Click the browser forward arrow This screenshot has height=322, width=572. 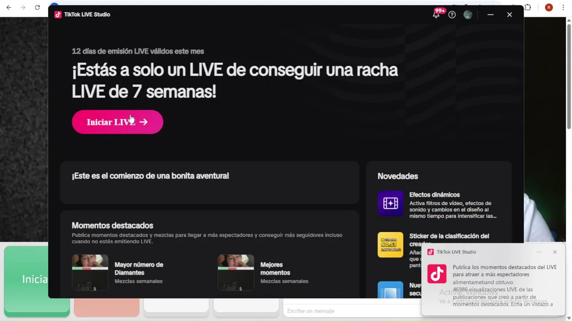click(23, 7)
